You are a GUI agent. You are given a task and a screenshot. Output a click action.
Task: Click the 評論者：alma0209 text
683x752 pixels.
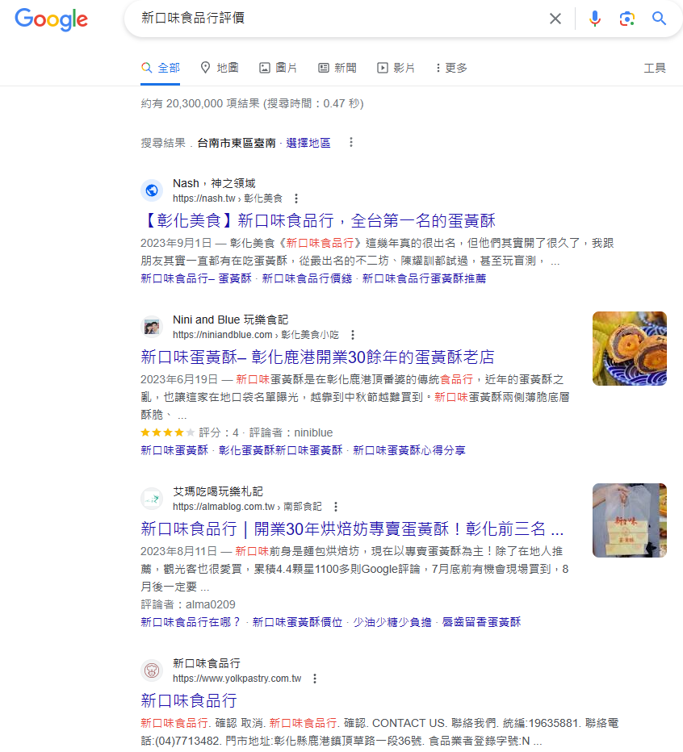(x=188, y=605)
